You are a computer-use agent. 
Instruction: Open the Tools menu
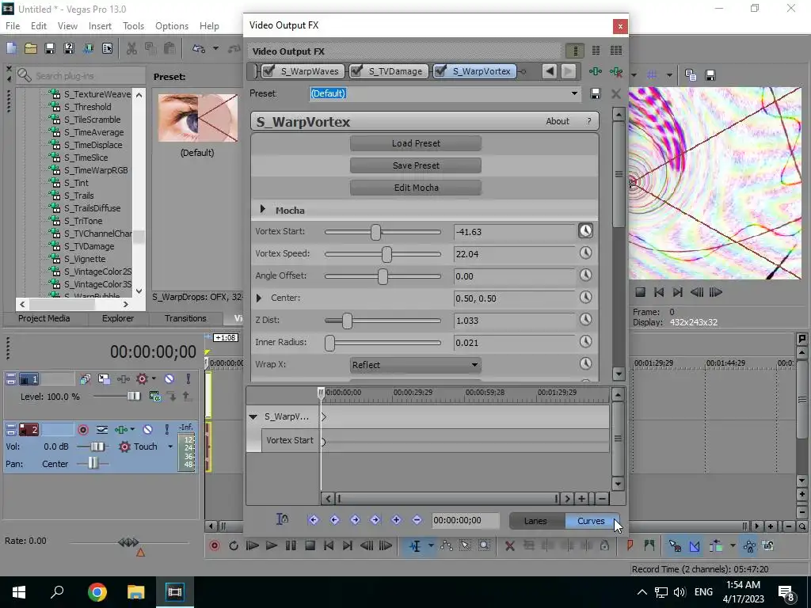133,26
